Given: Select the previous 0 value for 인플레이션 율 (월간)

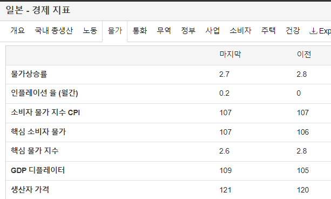Looking at the screenshot, I should [x=299, y=93].
